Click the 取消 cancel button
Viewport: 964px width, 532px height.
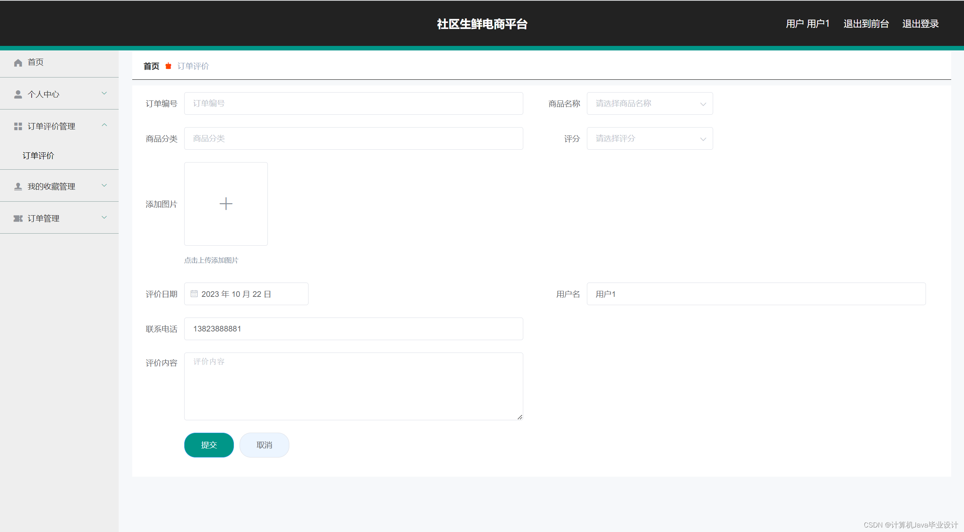[264, 445]
